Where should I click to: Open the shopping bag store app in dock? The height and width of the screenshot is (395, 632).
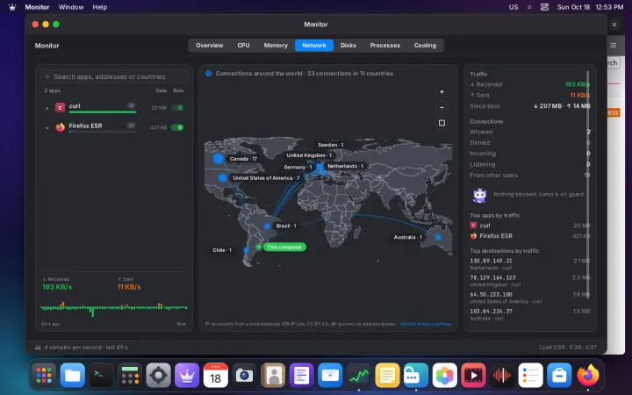click(x=559, y=376)
